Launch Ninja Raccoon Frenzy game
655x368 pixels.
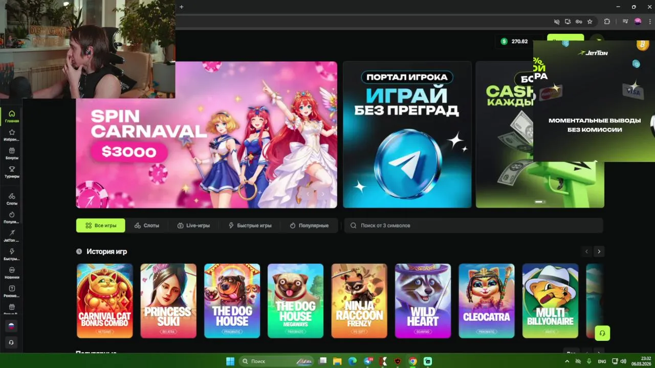click(359, 301)
